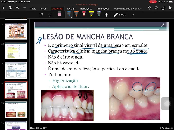Go back with the left chevron

click(4, 8)
